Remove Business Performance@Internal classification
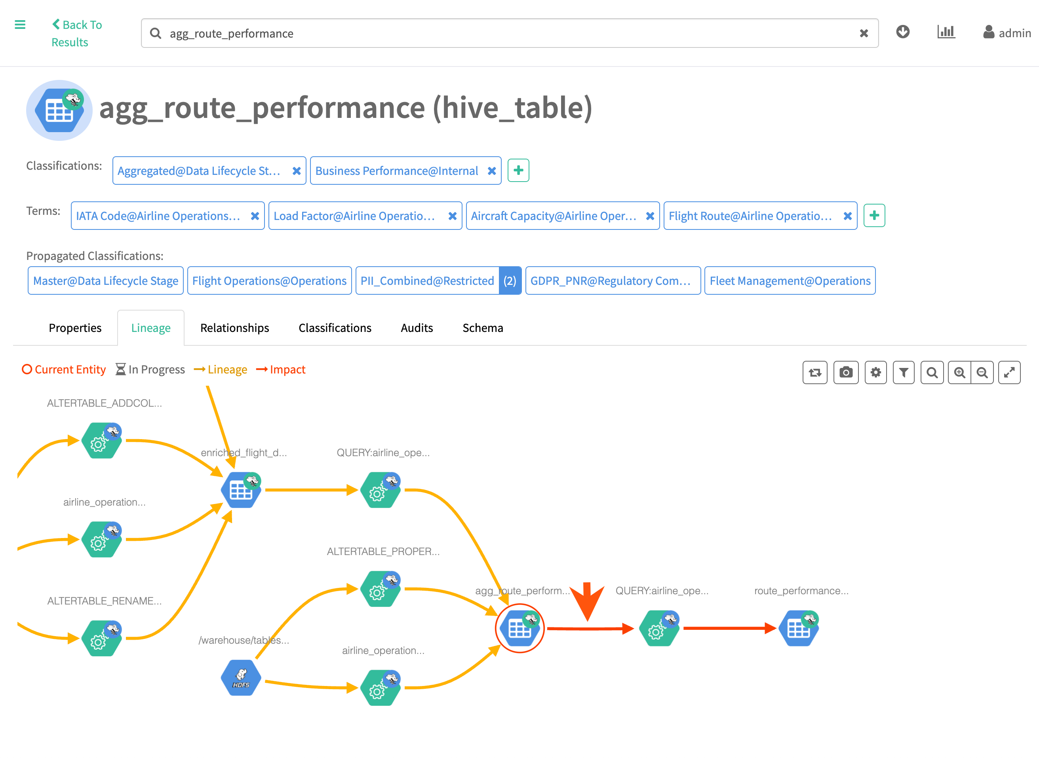1039x758 pixels. [x=491, y=171]
